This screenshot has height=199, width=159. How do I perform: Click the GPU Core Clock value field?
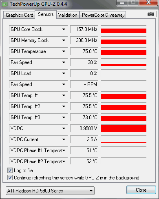click(x=84, y=29)
